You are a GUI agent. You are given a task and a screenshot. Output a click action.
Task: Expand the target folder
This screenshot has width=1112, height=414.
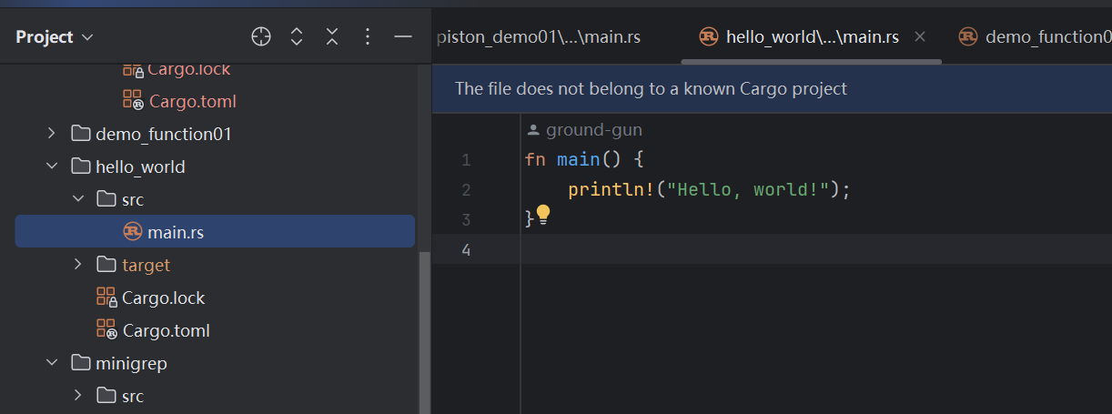[78, 266]
